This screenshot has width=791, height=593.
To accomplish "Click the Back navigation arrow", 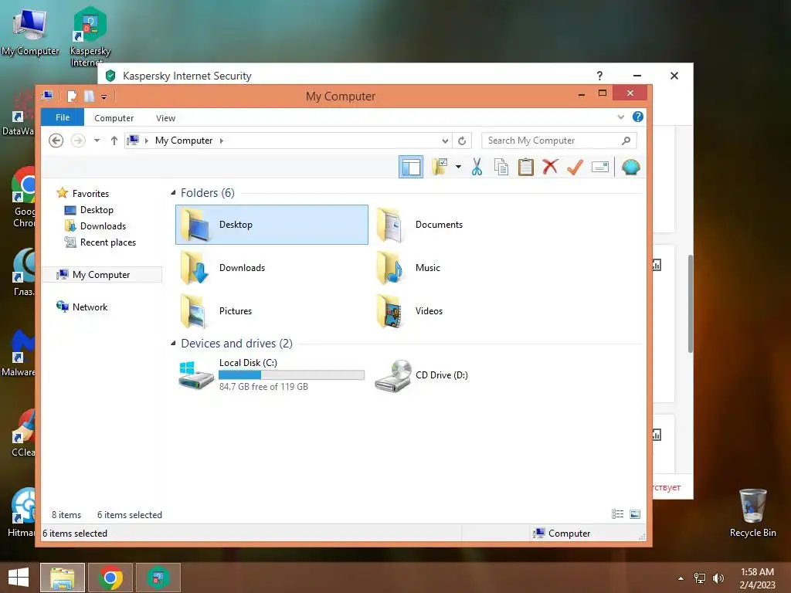I will point(56,141).
